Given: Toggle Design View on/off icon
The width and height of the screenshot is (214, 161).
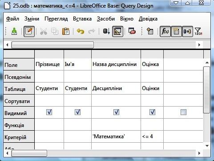Looking at the screenshot, I should click(x=117, y=31).
